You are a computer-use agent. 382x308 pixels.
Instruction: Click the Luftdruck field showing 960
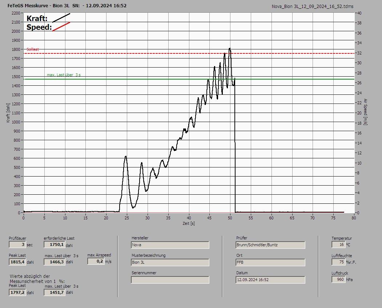[x=338, y=280]
